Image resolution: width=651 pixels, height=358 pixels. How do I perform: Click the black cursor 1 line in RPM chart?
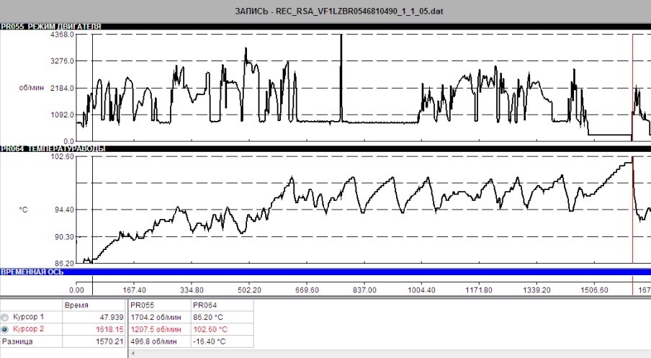pos(92,88)
